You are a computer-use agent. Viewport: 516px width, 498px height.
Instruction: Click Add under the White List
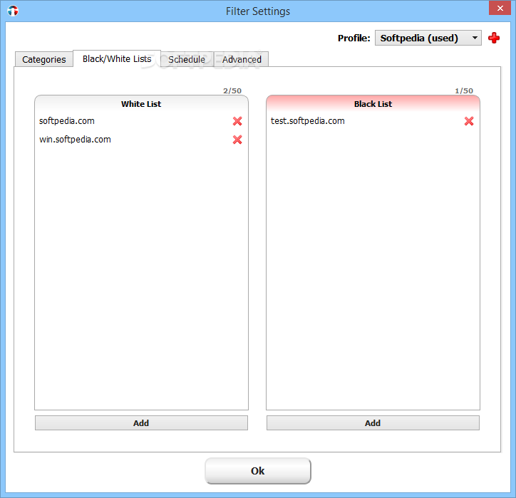(141, 423)
